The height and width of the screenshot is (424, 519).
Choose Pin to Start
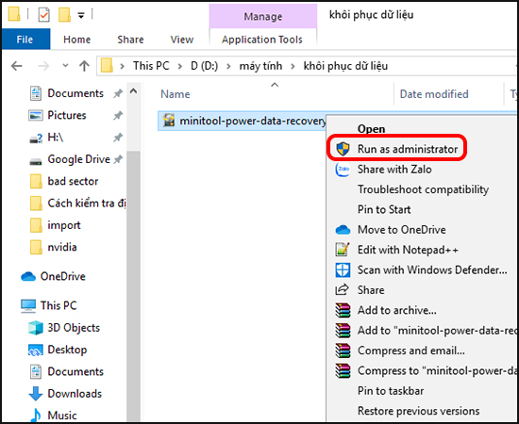click(x=384, y=209)
